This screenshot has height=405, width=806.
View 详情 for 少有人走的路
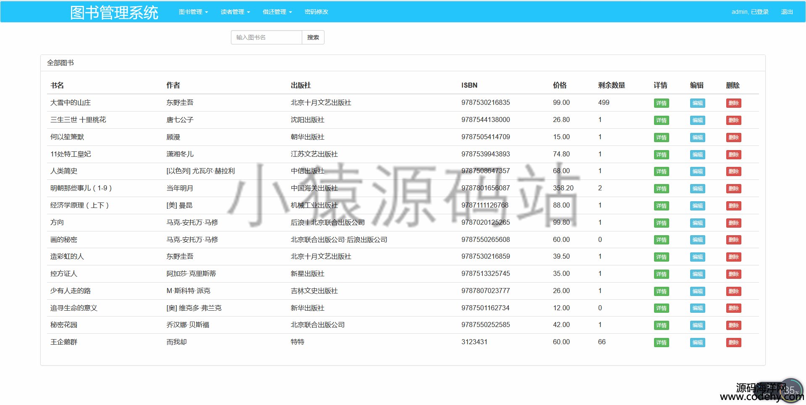tap(661, 291)
